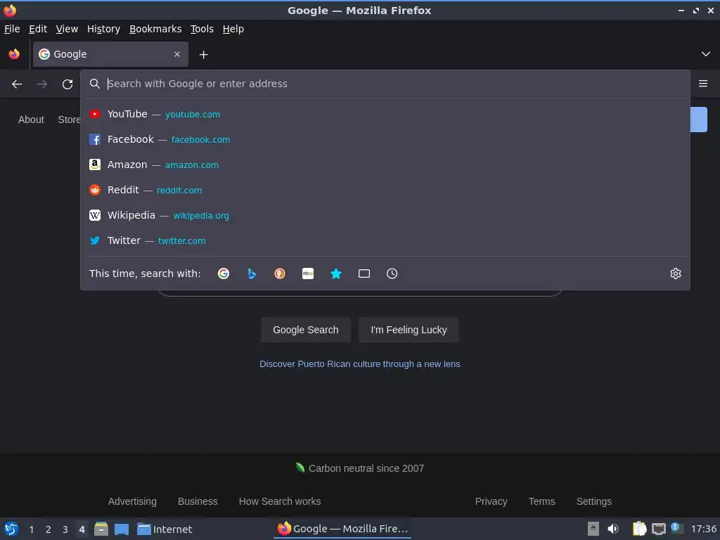Open the update notifier tray icon
This screenshot has width=720, height=540.
(x=676, y=527)
